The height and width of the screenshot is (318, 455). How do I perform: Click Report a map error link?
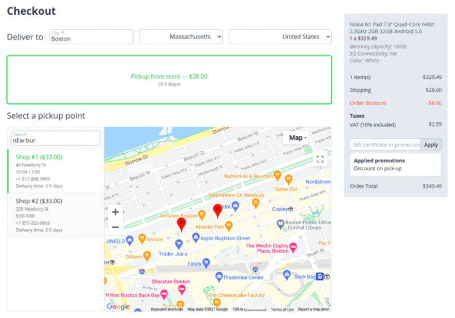[313, 309]
